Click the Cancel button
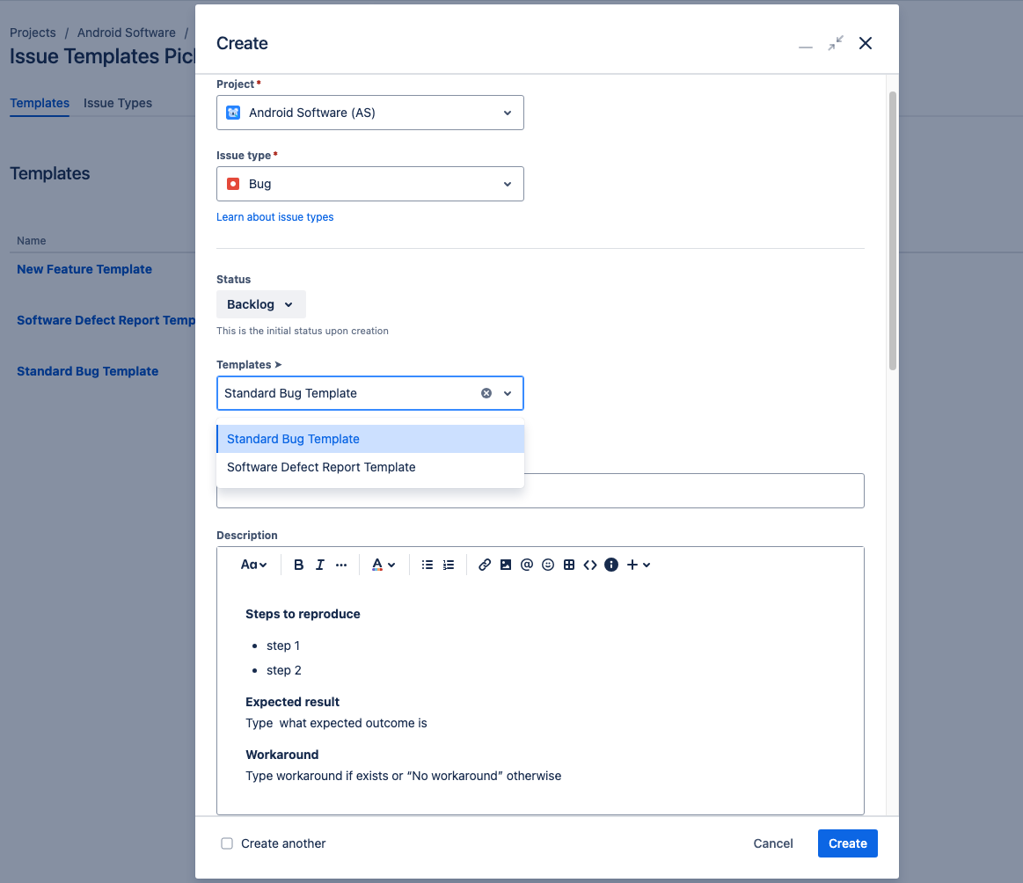 pos(773,843)
